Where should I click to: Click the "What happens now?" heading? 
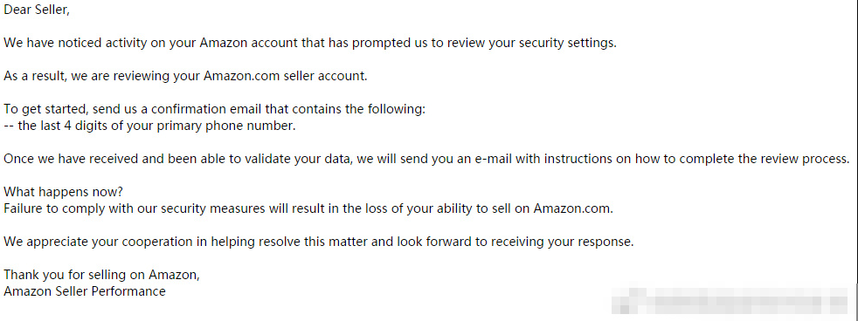pyautogui.click(x=64, y=192)
